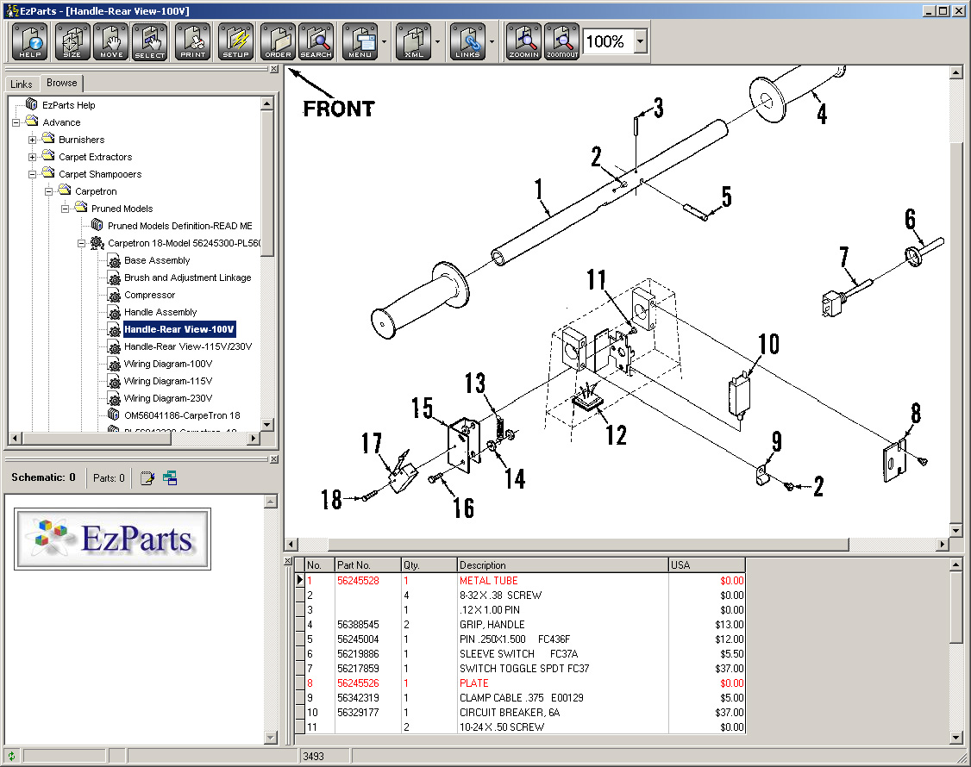
Task: Click callout number 17 in diagram
Action: (372, 443)
